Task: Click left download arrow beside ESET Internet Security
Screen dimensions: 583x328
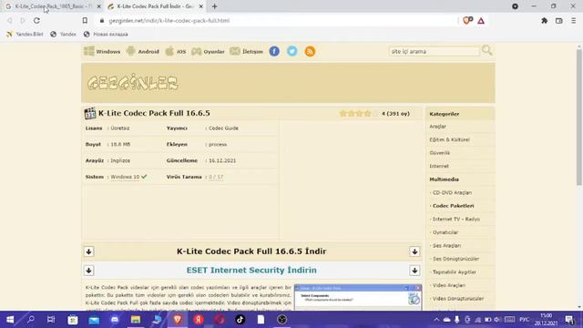Action: 89,271
